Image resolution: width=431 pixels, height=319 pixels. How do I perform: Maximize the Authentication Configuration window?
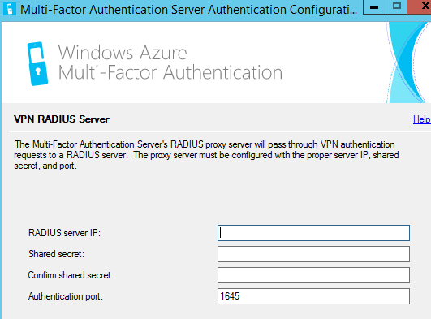click(397, 6)
